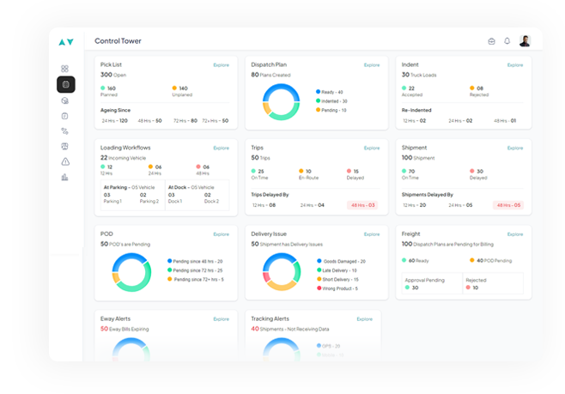Click the Delivery Issue donut chart
This screenshot has width=565, height=394.
tap(282, 271)
